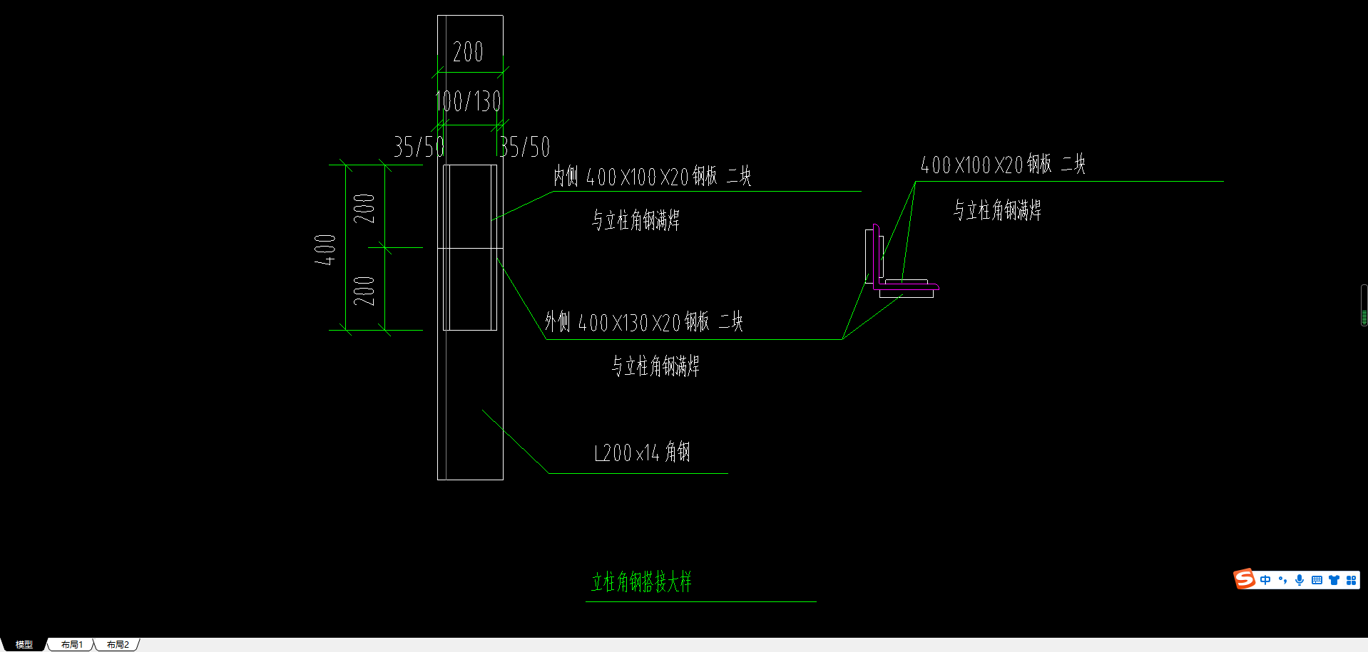
Task: Select the 内侧 400X100X20 钢板 二块 label
Action: pyautogui.click(x=652, y=176)
